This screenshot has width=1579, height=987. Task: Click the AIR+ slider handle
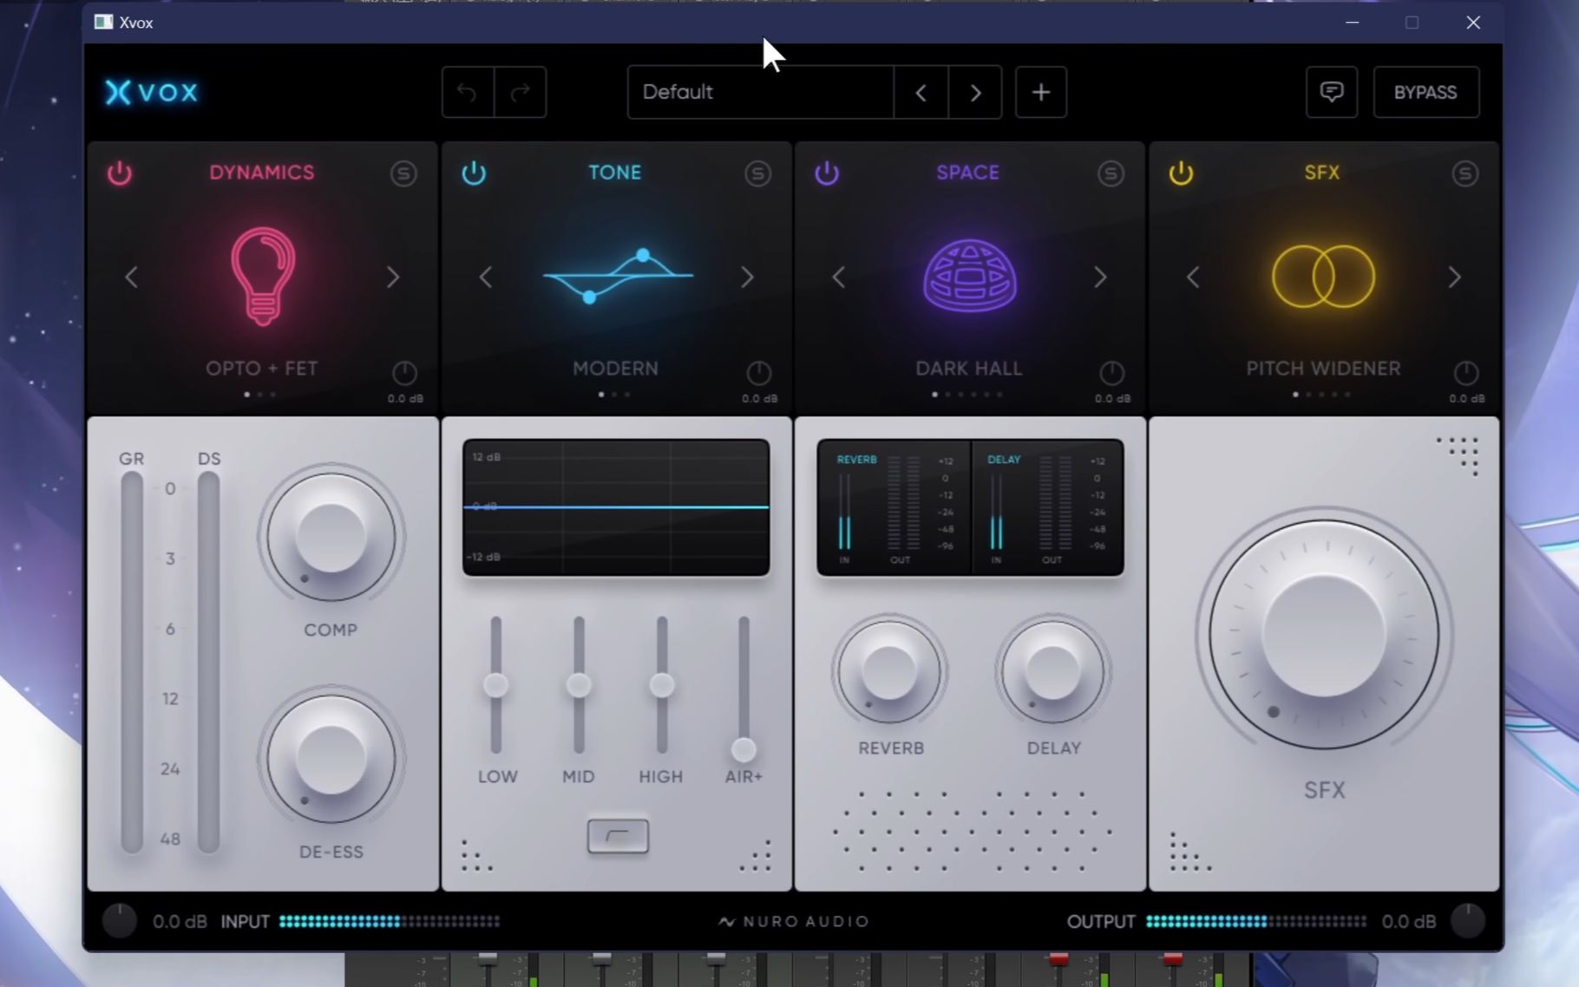tap(744, 749)
